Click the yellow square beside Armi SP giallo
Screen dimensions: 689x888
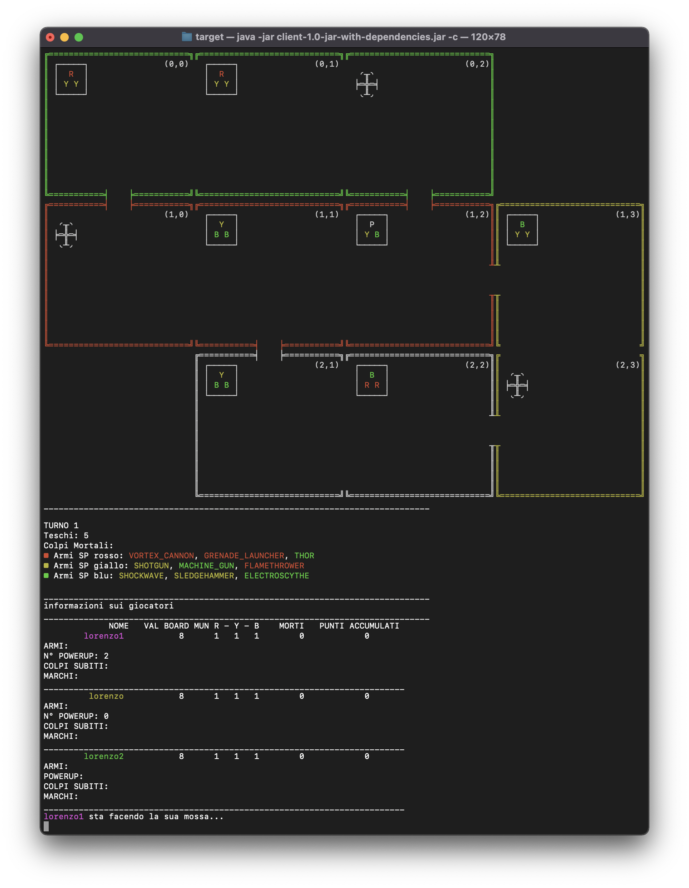click(46, 565)
